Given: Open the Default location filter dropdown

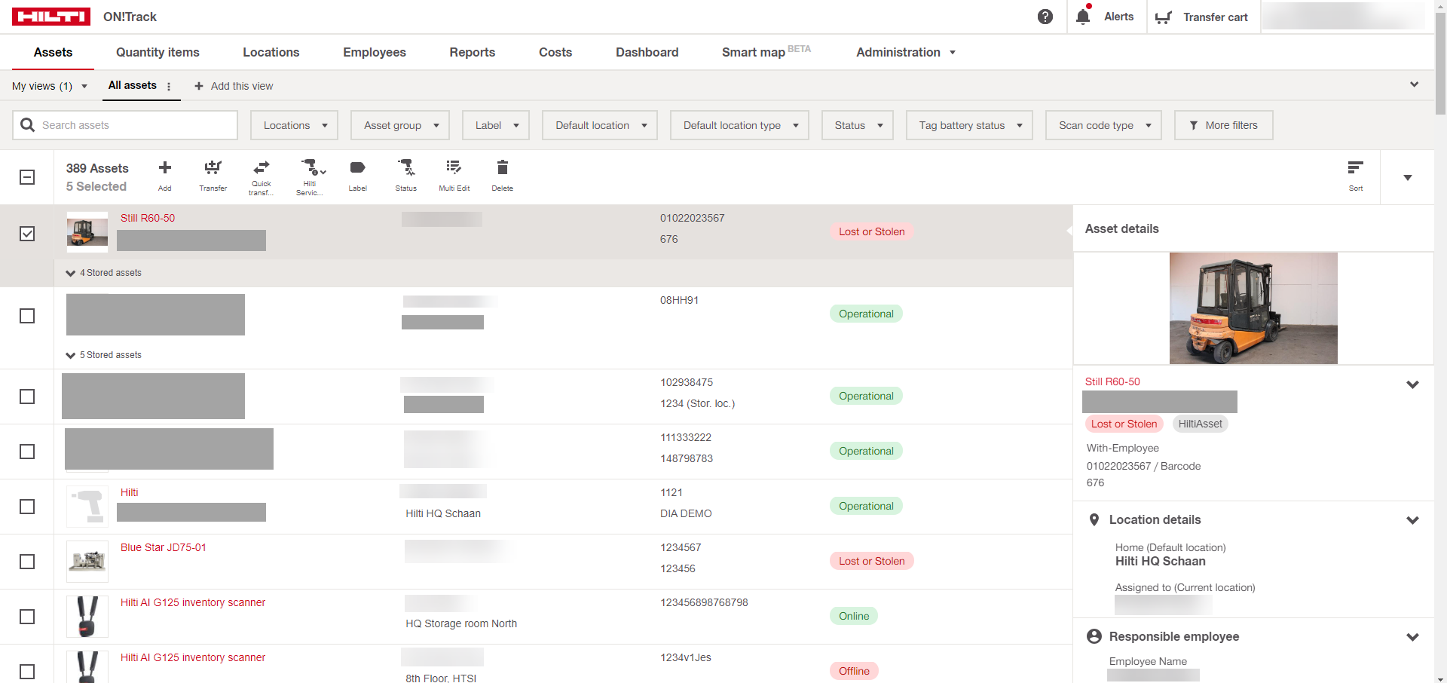Looking at the screenshot, I should click(x=600, y=125).
